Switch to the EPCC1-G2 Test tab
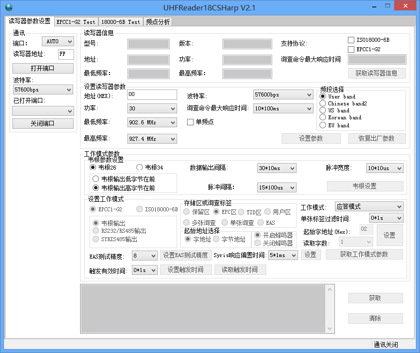420x353 pixels. point(76,22)
